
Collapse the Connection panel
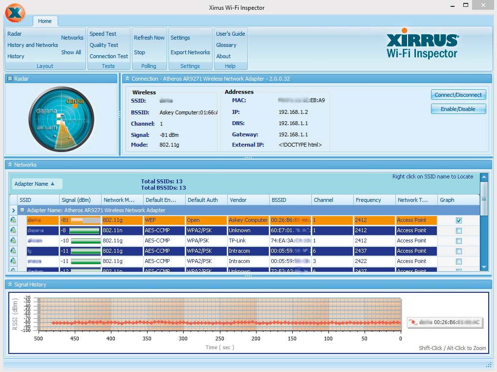point(128,78)
